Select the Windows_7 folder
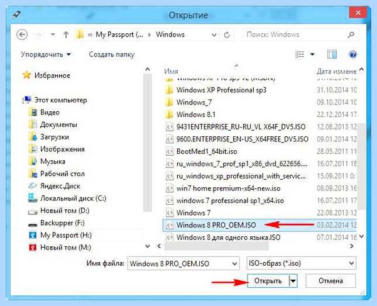Viewport: 377px width, 306px height. (194, 102)
